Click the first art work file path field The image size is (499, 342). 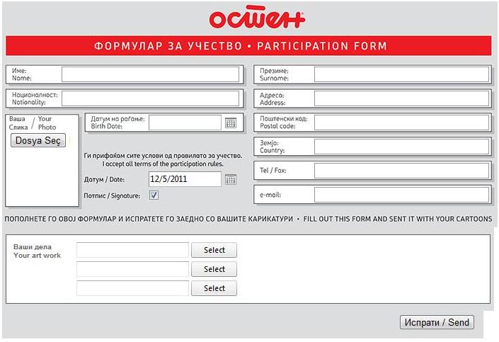click(x=132, y=250)
